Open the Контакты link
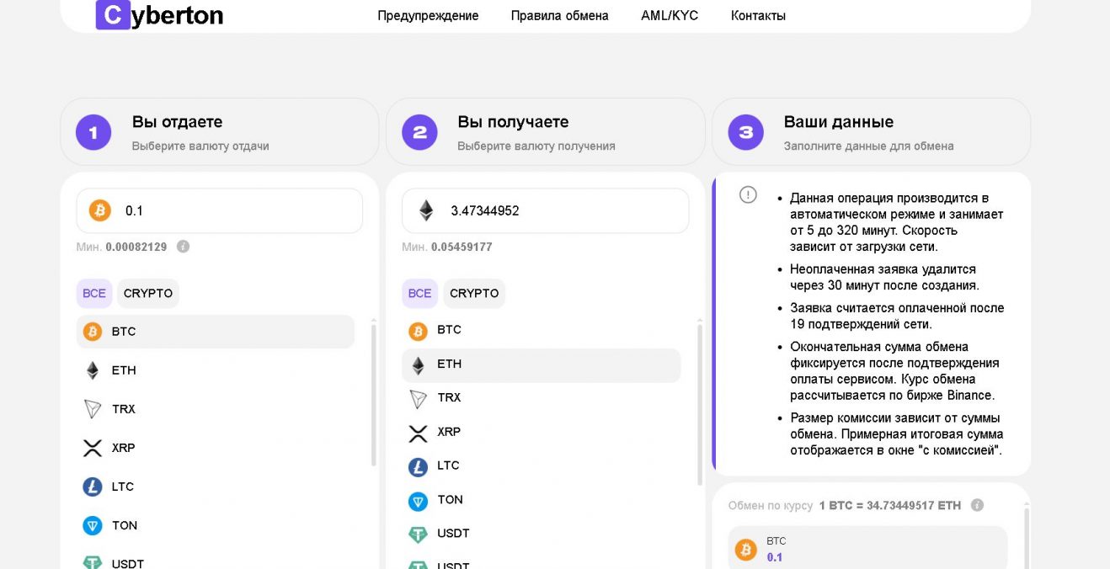Viewport: 1110px width, 569px height. tap(758, 15)
